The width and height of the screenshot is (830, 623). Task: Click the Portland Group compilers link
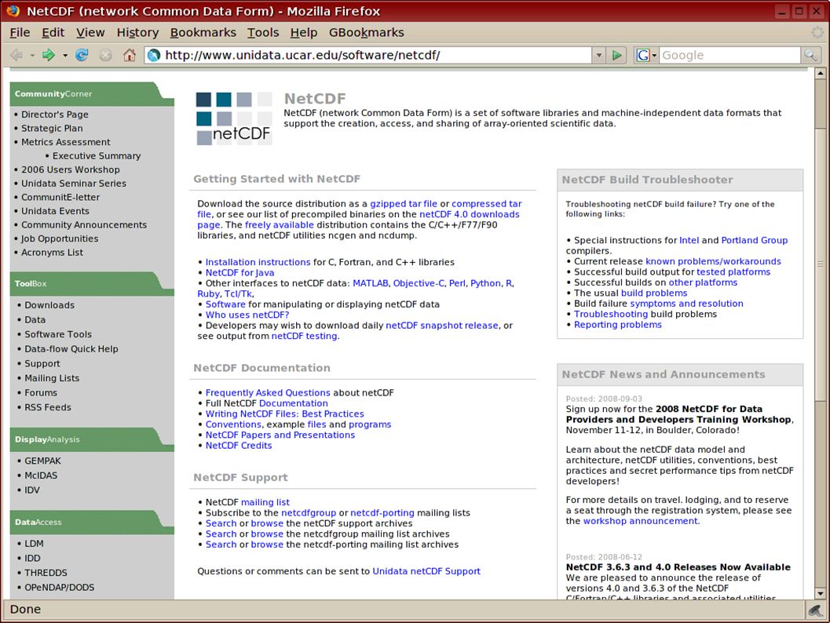[x=755, y=240]
